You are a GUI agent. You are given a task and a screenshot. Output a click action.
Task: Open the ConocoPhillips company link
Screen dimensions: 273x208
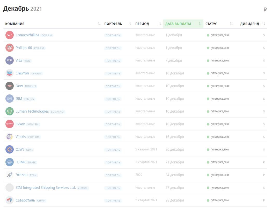(x=27, y=35)
